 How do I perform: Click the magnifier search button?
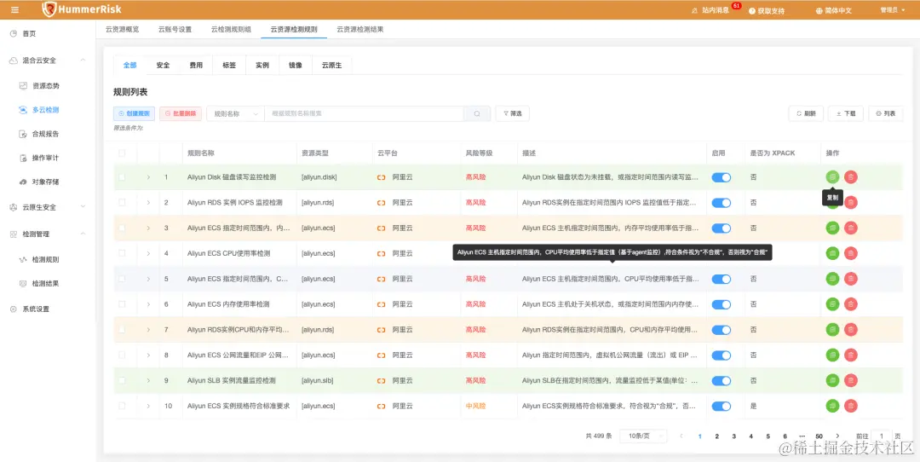(477, 114)
